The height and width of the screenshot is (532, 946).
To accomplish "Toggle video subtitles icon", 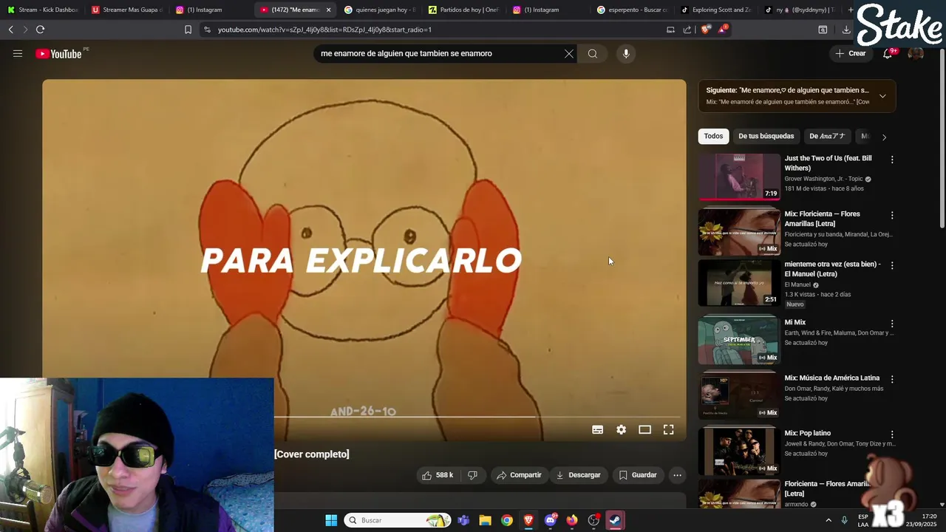I will coord(598,429).
